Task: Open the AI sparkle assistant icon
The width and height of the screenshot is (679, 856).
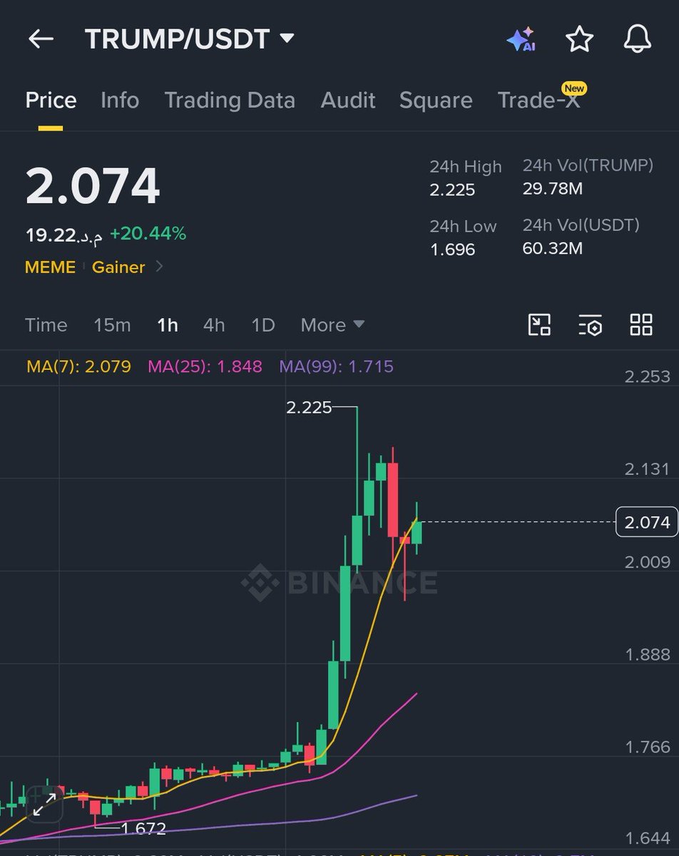Action: click(x=521, y=39)
